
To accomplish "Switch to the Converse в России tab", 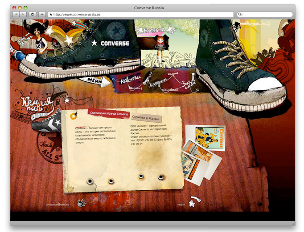I will pyautogui.click(x=147, y=117).
